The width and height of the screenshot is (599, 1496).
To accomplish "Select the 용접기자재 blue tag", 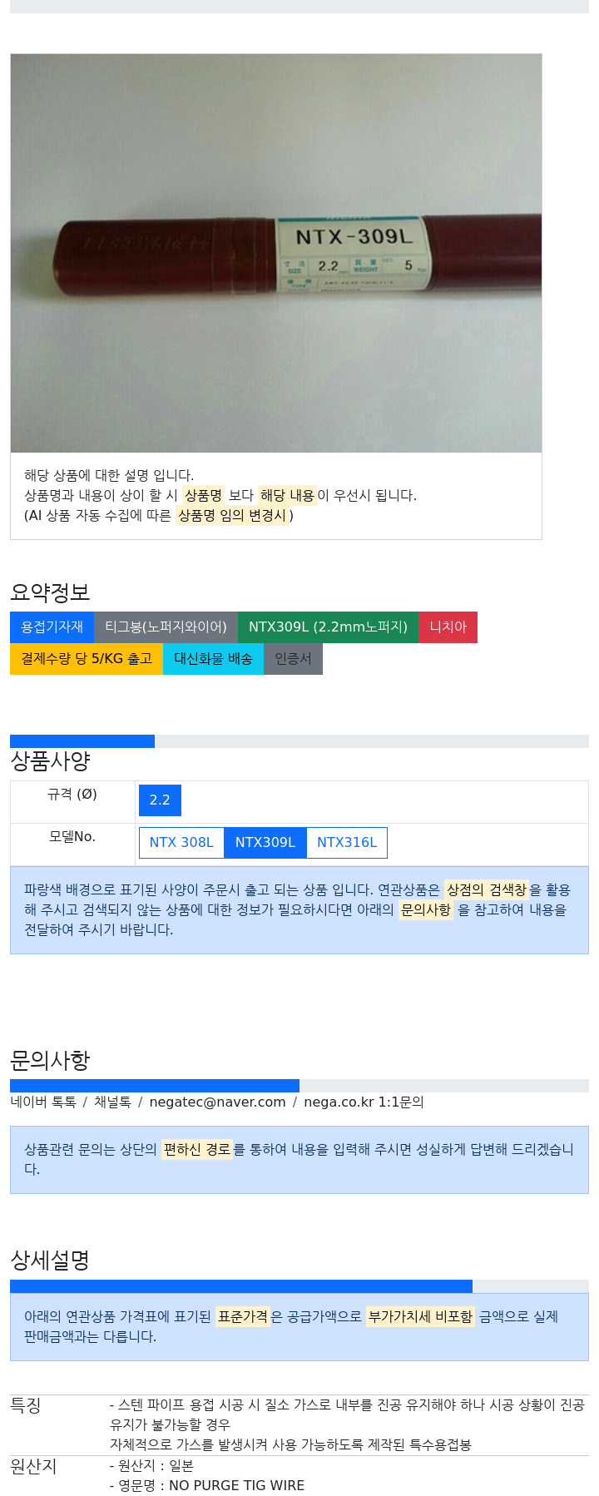I will coord(52,627).
